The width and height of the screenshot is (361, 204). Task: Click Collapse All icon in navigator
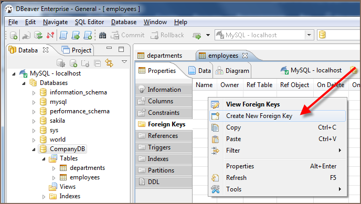(x=98, y=63)
